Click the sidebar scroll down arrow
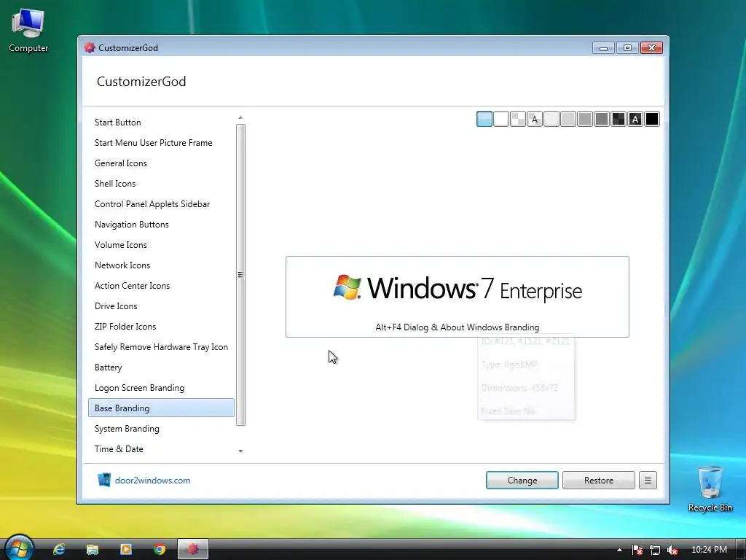 240,451
